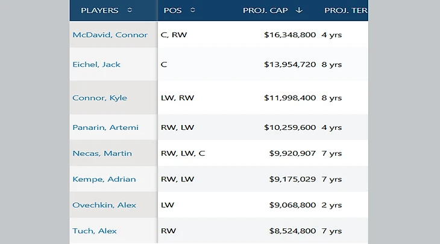Click Kyle Connor's 8 yrs term cell
The image size is (440, 244).
tap(332, 98)
